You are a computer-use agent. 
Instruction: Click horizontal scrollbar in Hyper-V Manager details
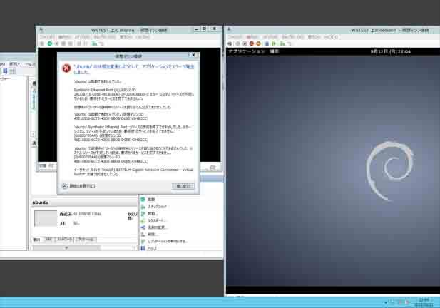66,248
